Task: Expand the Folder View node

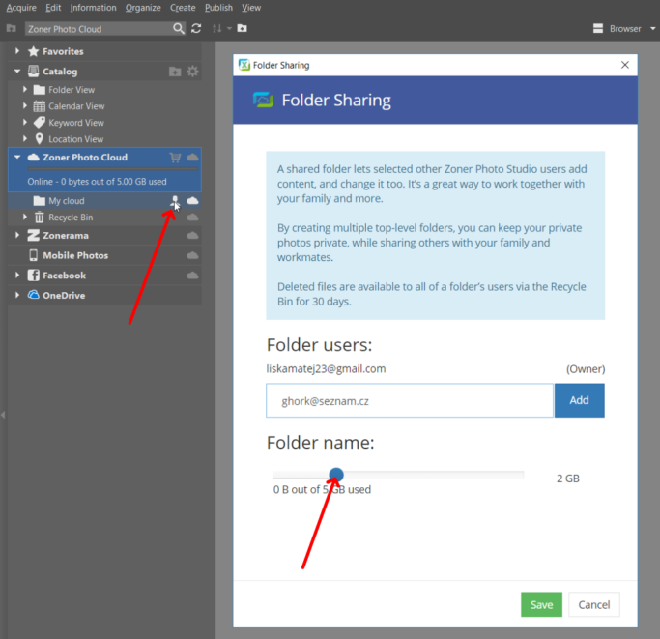Action: [x=25, y=89]
